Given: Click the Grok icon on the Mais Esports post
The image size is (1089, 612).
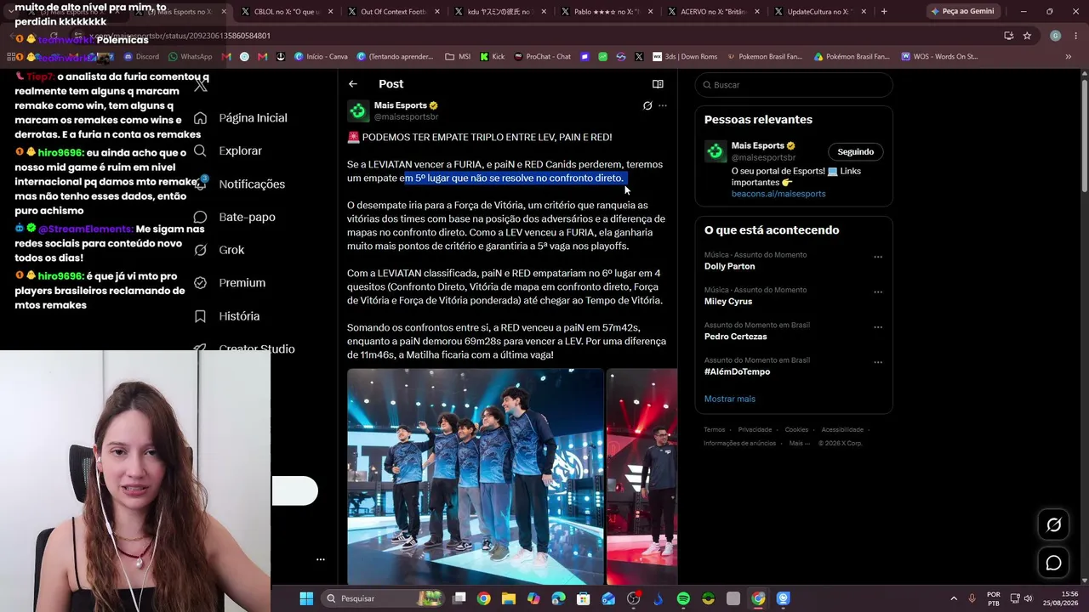Looking at the screenshot, I should [647, 105].
